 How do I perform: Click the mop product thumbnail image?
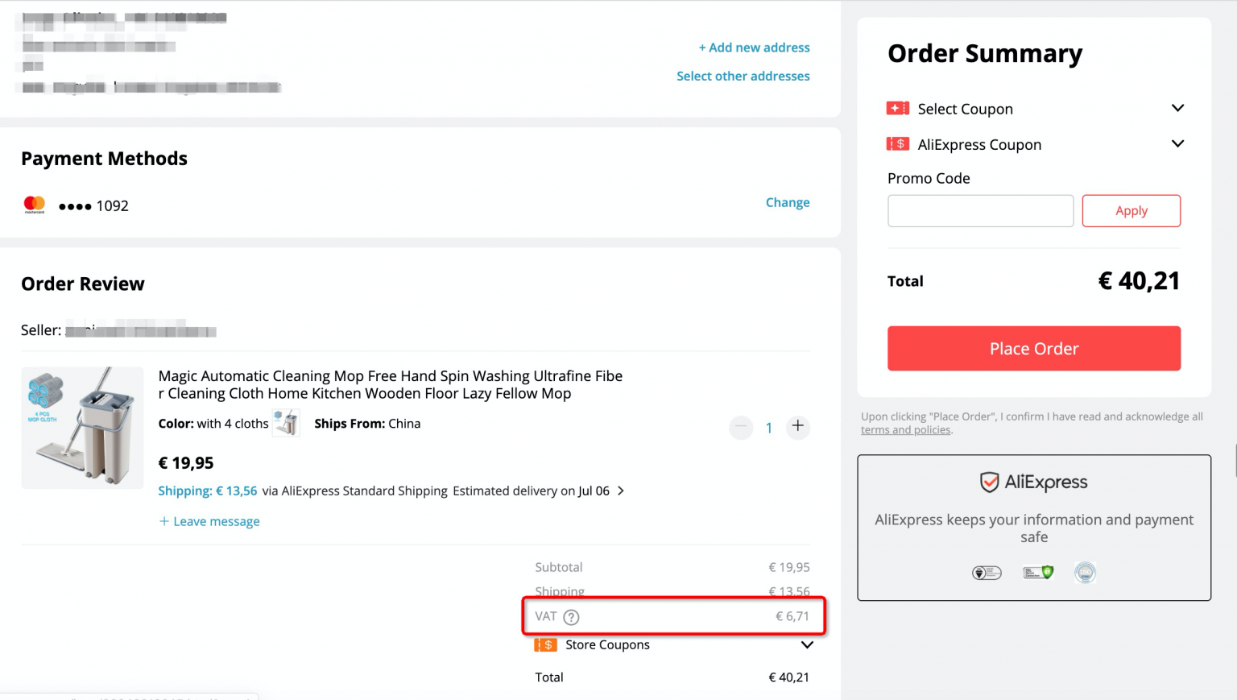(x=81, y=427)
